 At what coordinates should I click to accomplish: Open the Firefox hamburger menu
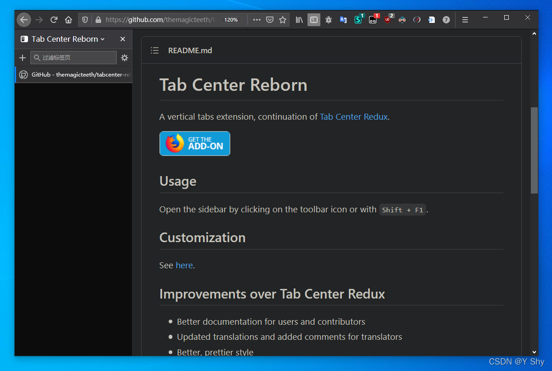(465, 20)
